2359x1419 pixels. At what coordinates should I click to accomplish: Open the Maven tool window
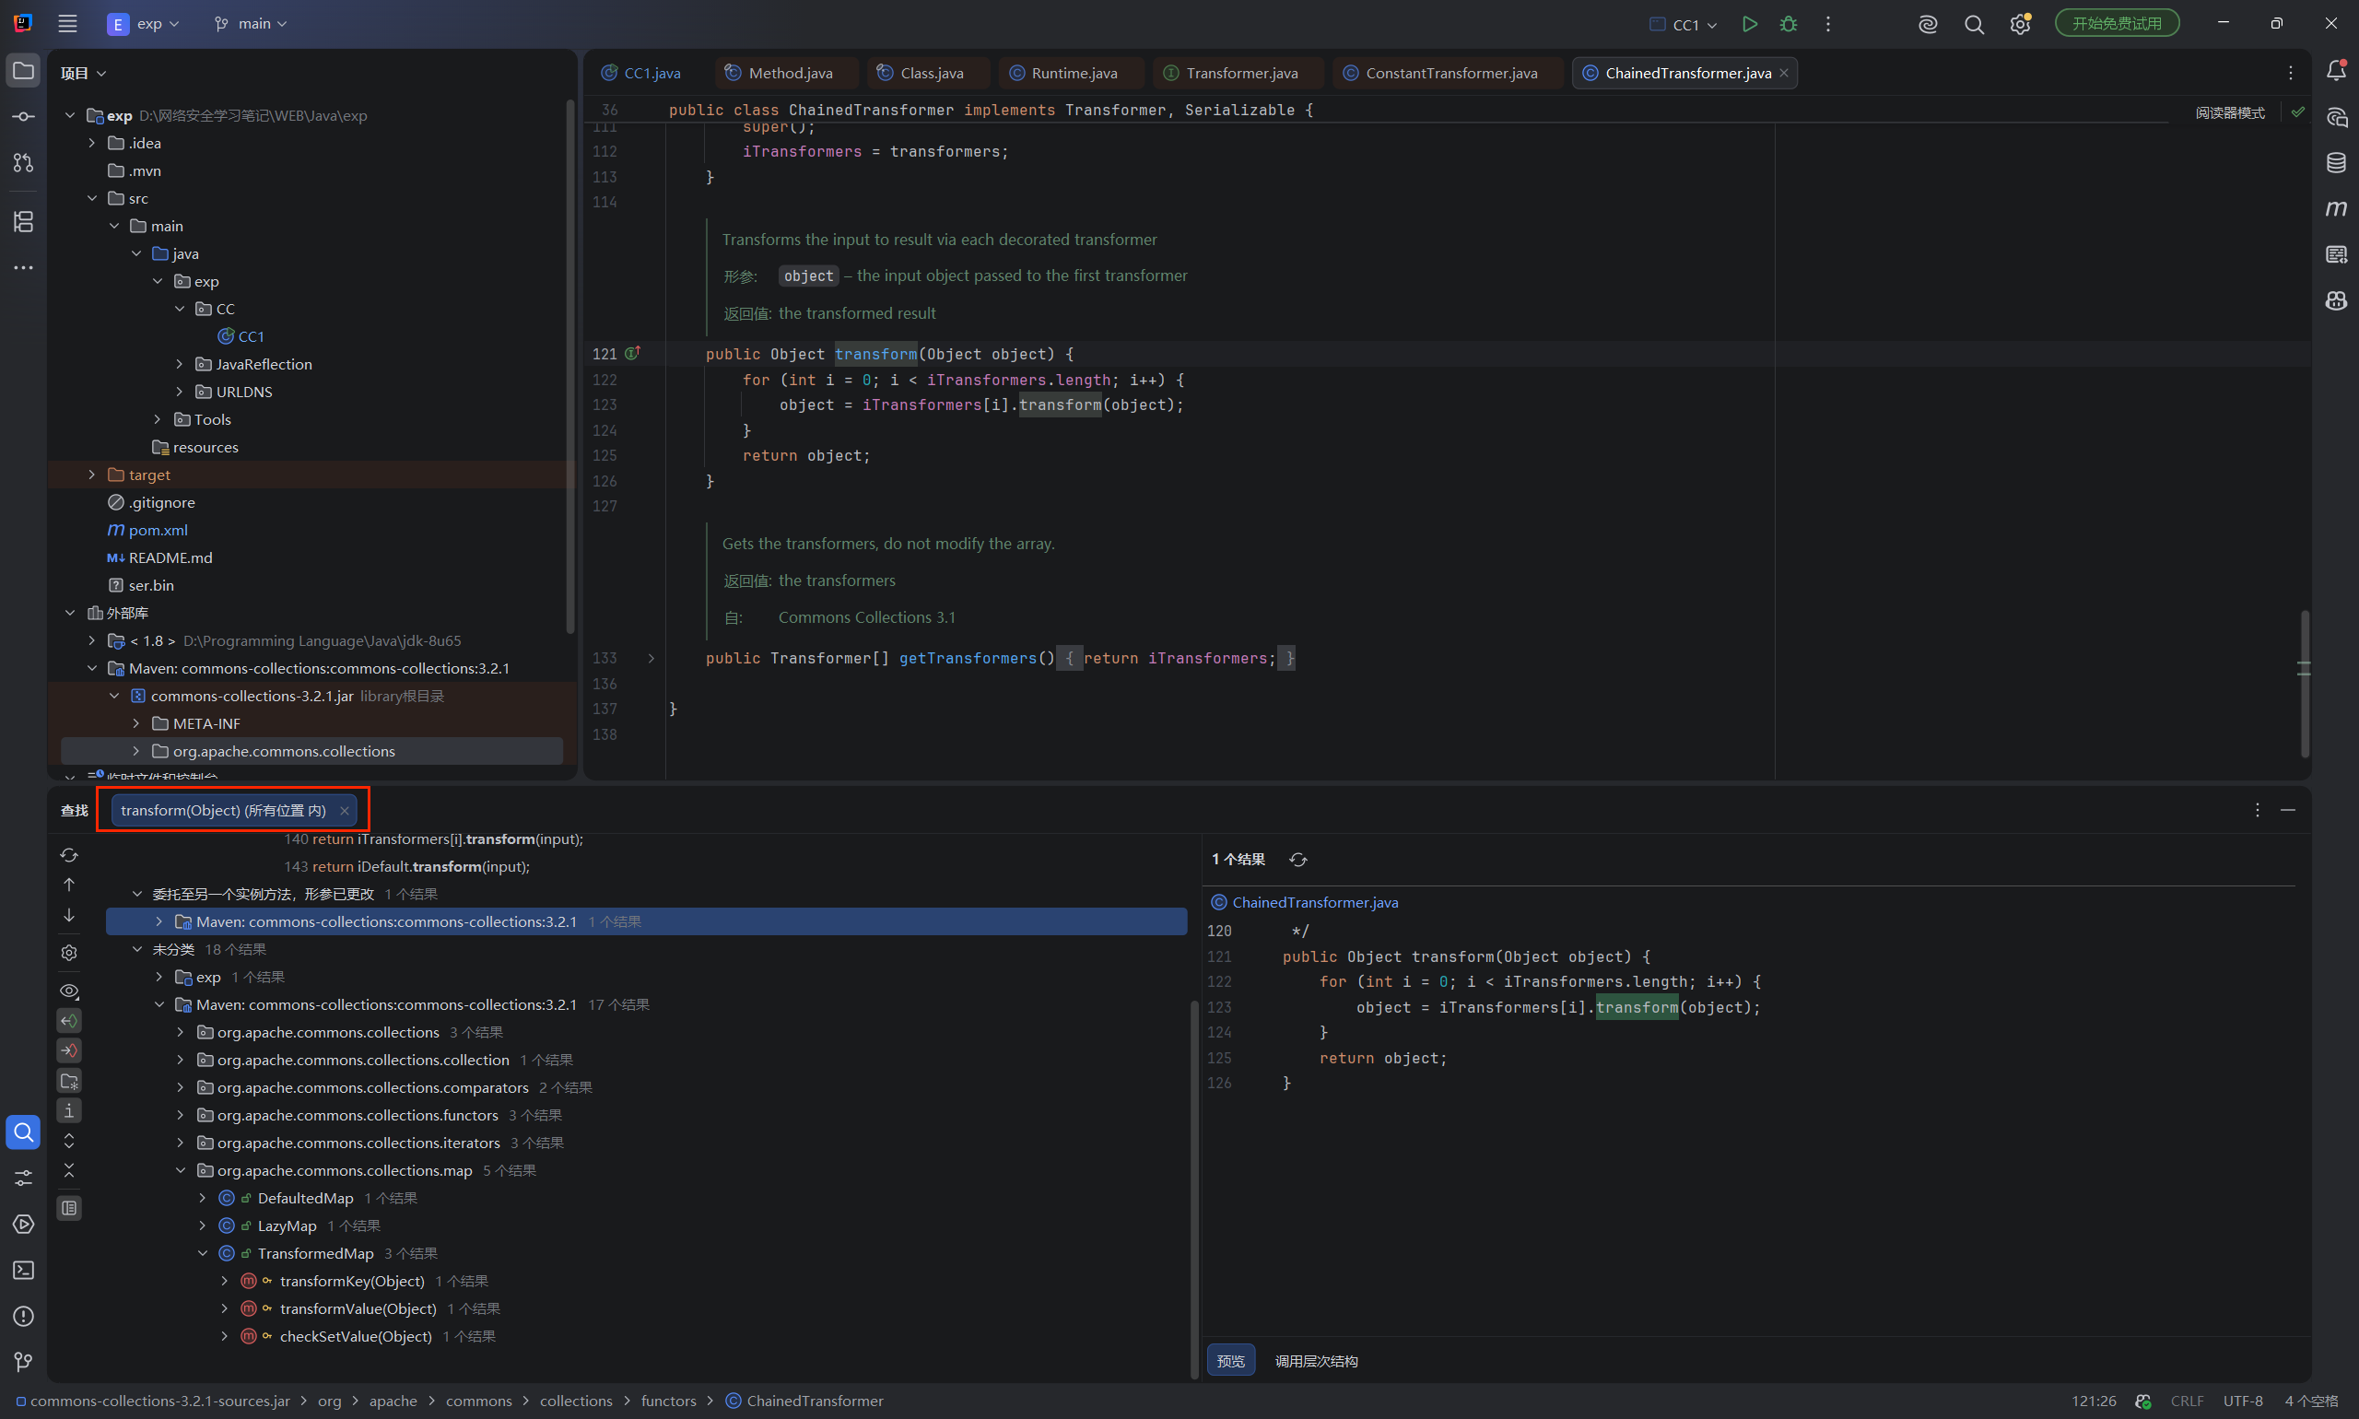click(2336, 208)
